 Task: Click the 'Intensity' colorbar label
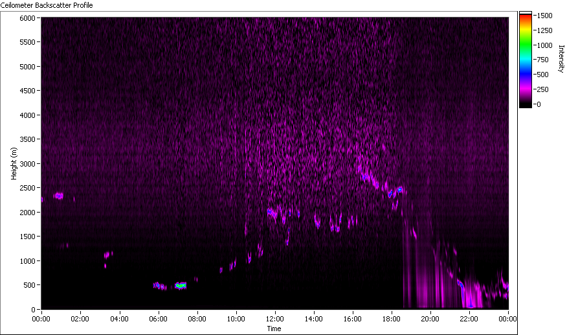(561, 59)
